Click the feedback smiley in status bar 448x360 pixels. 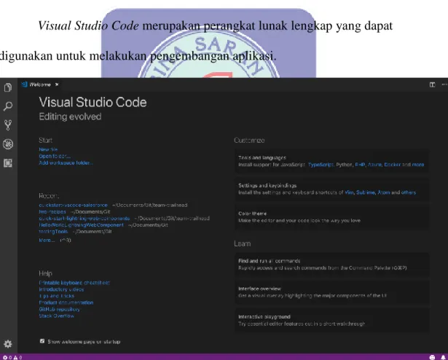tap(432, 357)
